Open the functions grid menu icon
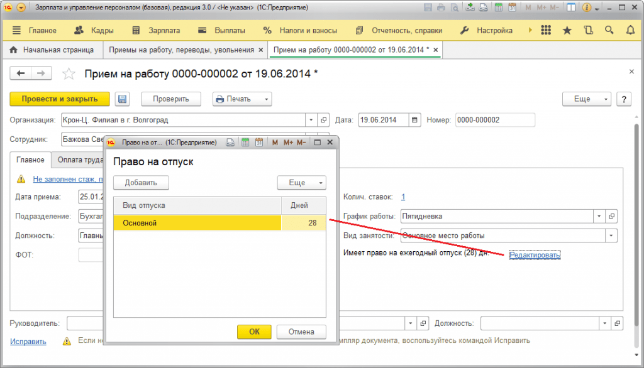644x368 pixels. pos(546,30)
